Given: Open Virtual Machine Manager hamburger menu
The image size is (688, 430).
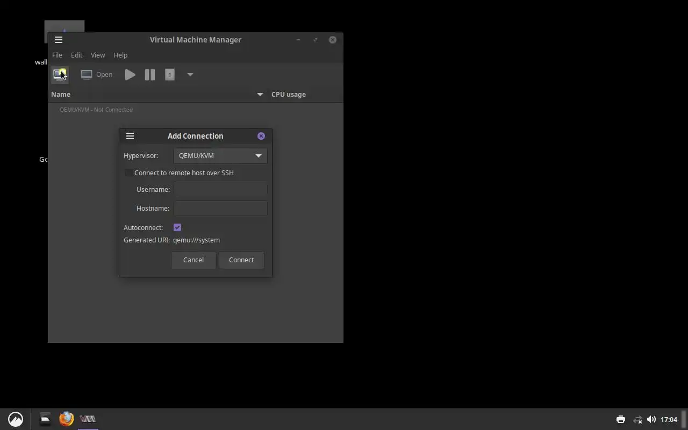Looking at the screenshot, I should point(59,40).
